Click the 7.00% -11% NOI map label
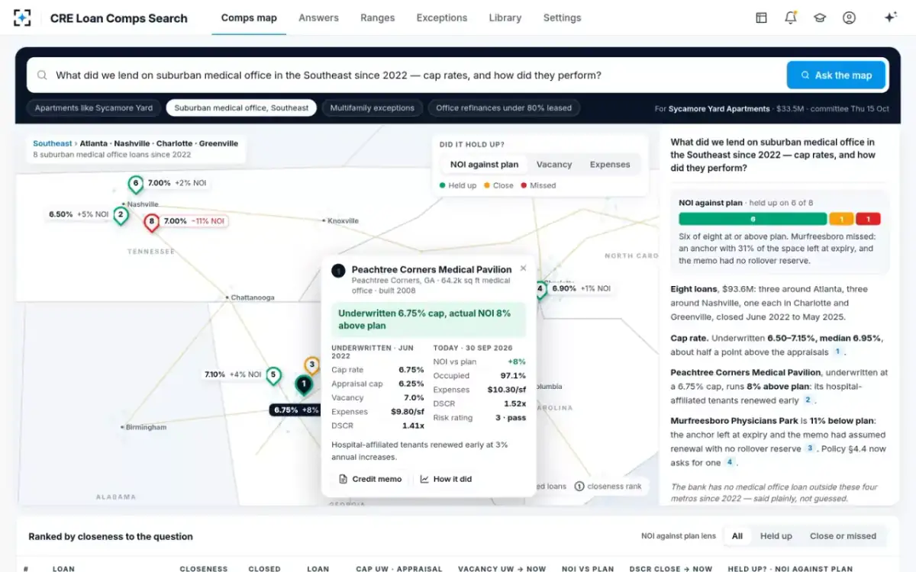Screen dimensions: 916x572 (x=196, y=221)
